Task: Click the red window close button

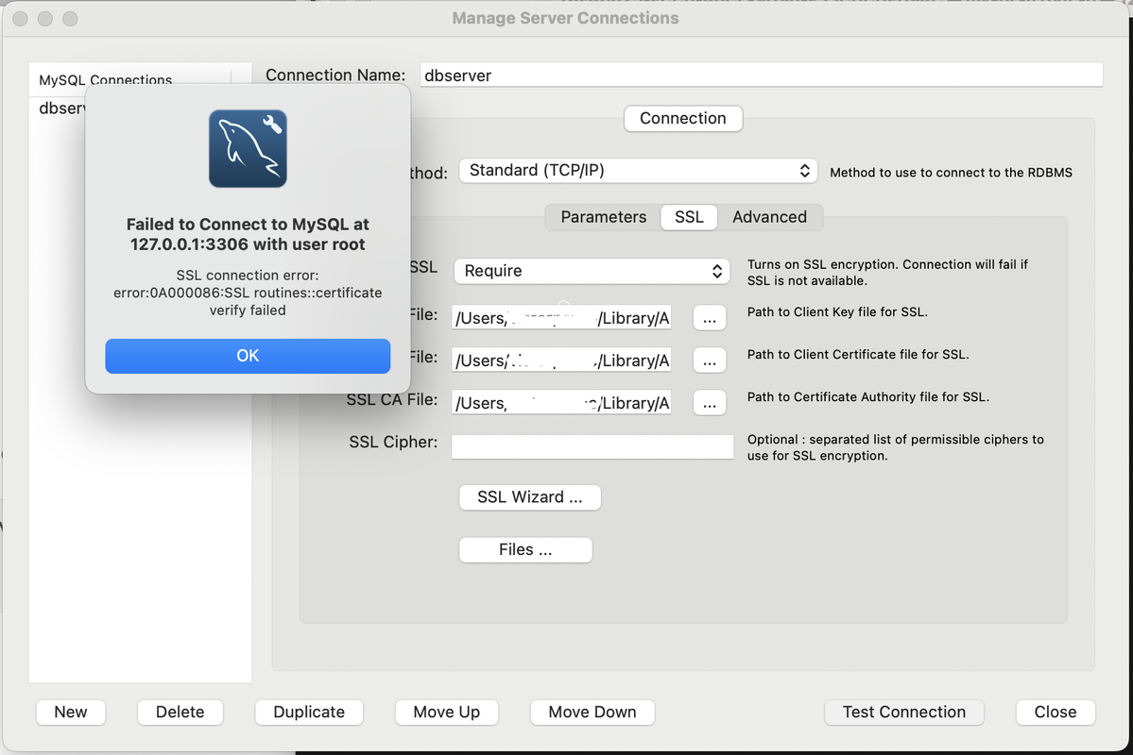Action: pyautogui.click(x=20, y=19)
